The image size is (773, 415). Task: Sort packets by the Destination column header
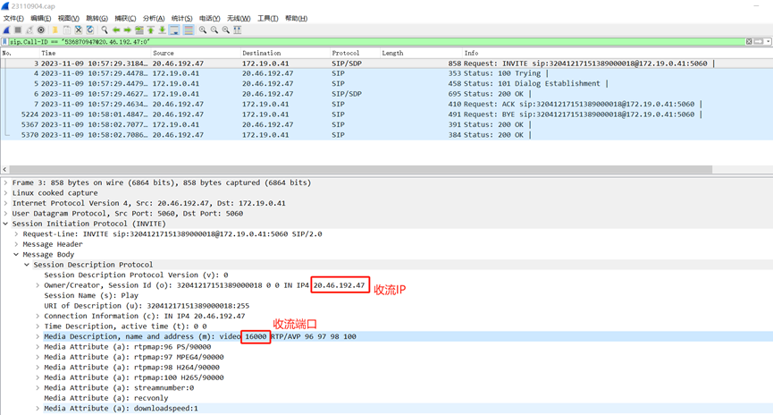click(285, 53)
